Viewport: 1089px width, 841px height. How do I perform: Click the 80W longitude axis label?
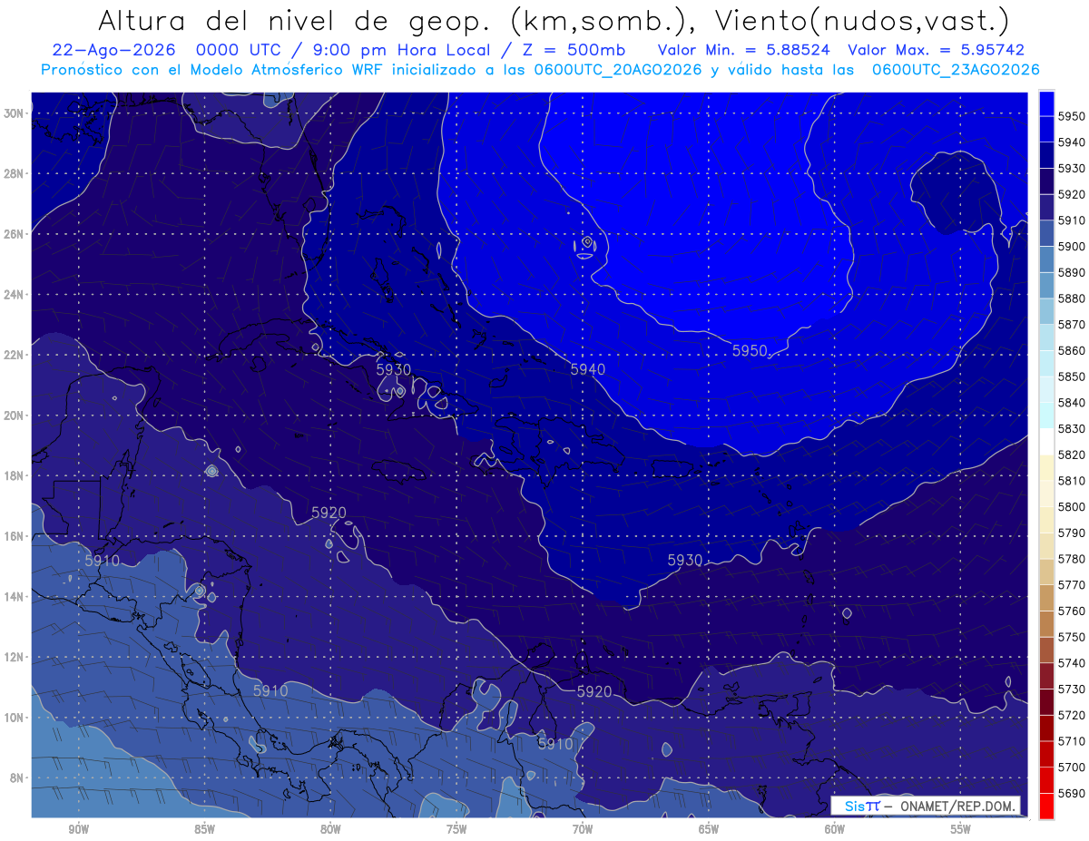tap(330, 829)
